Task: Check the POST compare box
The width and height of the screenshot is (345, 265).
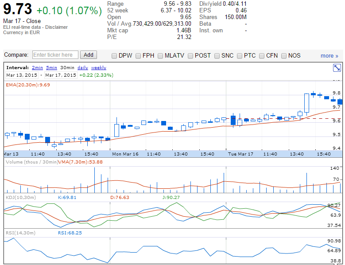Action: (190, 56)
